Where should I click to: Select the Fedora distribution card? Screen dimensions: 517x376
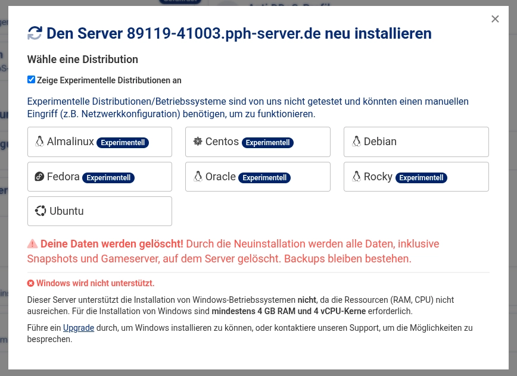[99, 177]
